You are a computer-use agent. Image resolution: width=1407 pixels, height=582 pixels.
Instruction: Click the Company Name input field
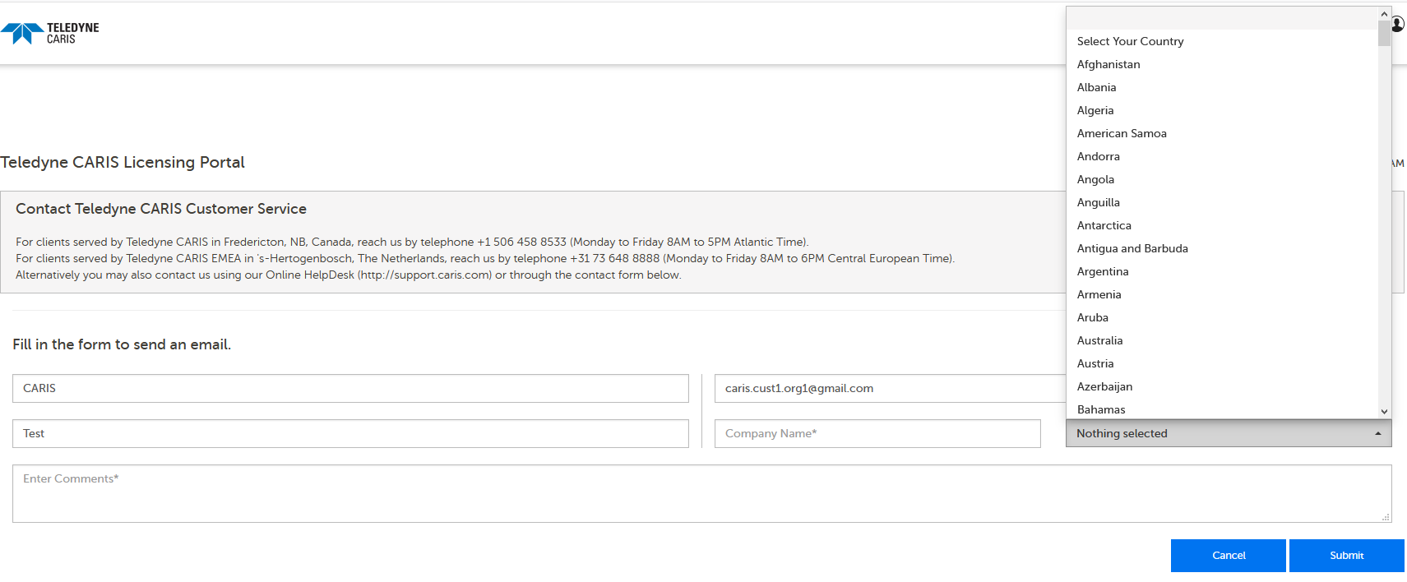coord(877,433)
